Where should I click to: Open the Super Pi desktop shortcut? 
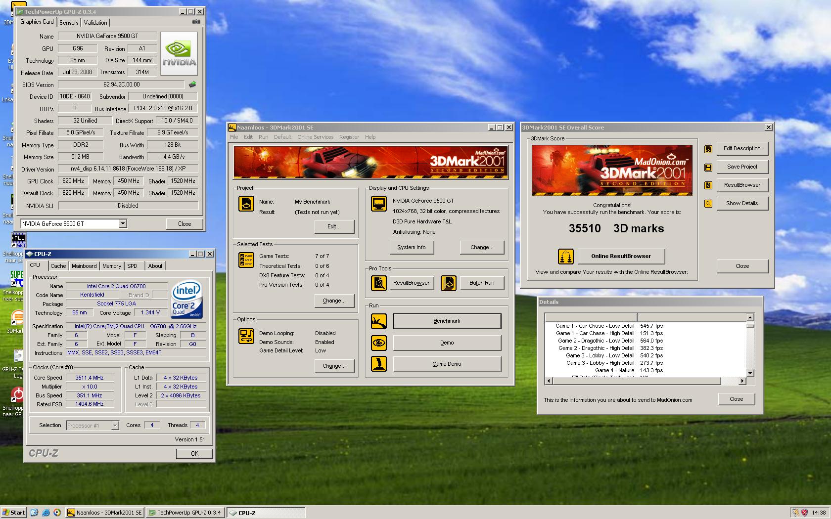click(x=17, y=278)
